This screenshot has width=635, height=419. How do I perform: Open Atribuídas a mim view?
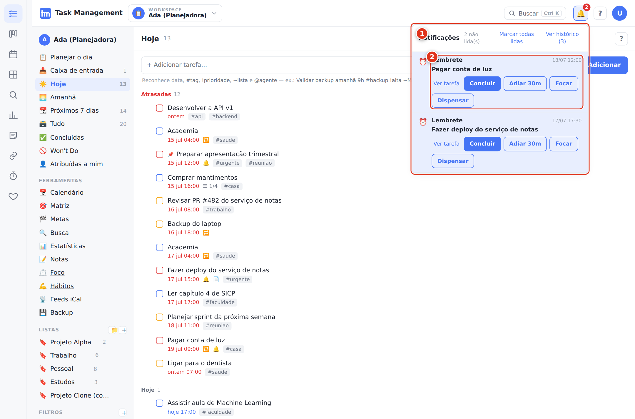click(x=83, y=164)
